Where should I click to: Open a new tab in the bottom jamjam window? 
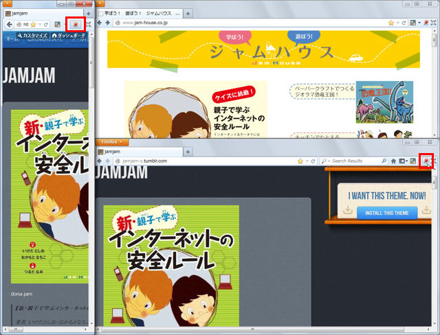click(x=188, y=152)
